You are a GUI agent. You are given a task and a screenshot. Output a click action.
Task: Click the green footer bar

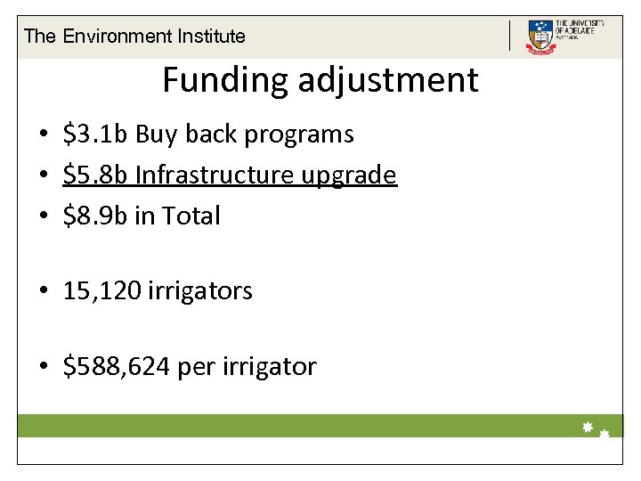pyautogui.click(x=294, y=426)
